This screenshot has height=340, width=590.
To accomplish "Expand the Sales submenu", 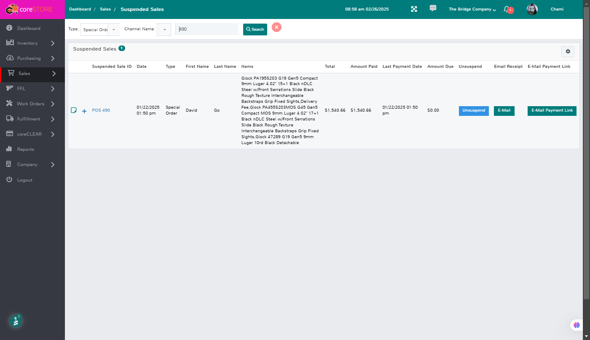I will 54,74.
